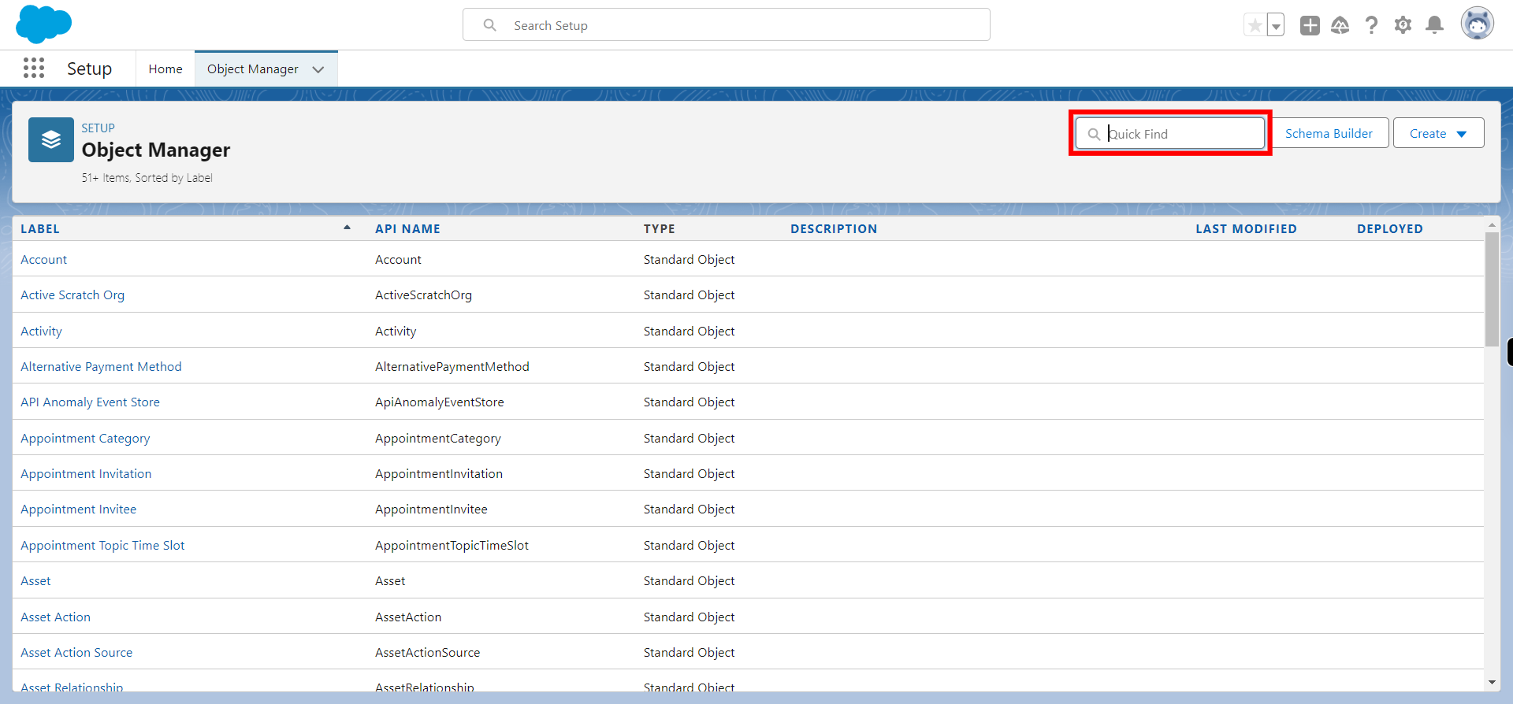Open the Trailhead guidance icon
This screenshot has width=1513, height=704.
coord(1340,25)
